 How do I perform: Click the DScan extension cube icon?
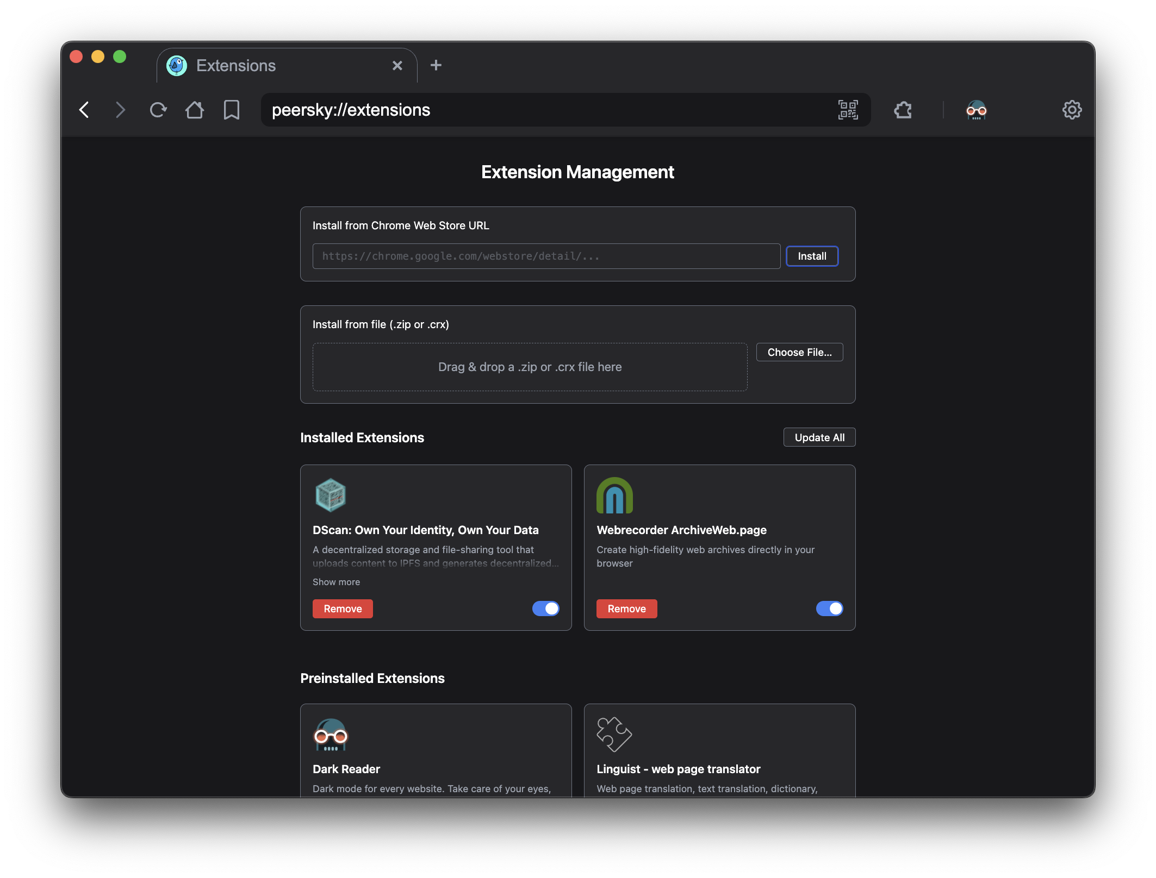[x=331, y=495]
